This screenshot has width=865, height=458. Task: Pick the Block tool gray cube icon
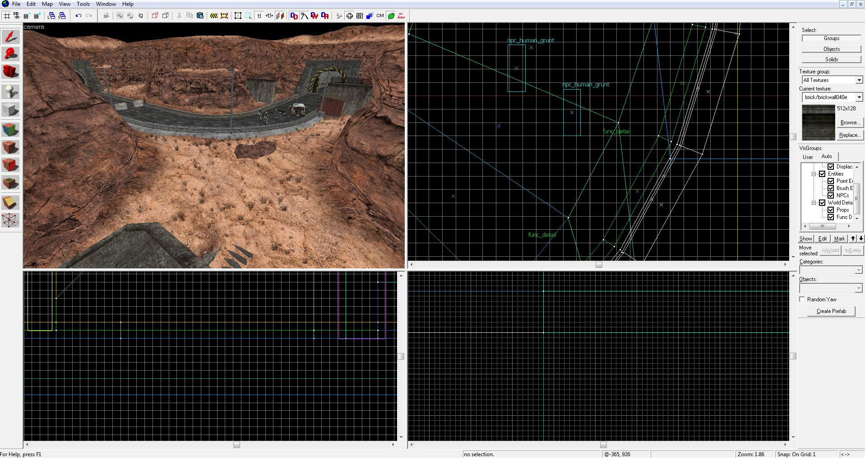[x=10, y=109]
